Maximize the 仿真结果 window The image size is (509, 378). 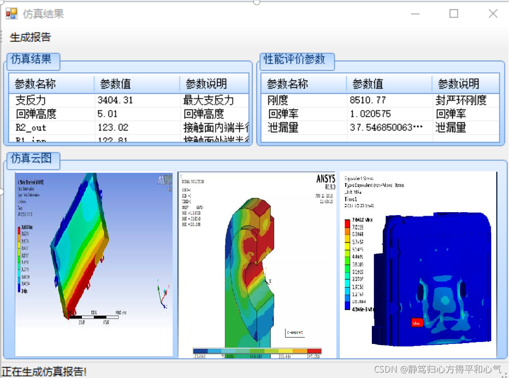453,14
